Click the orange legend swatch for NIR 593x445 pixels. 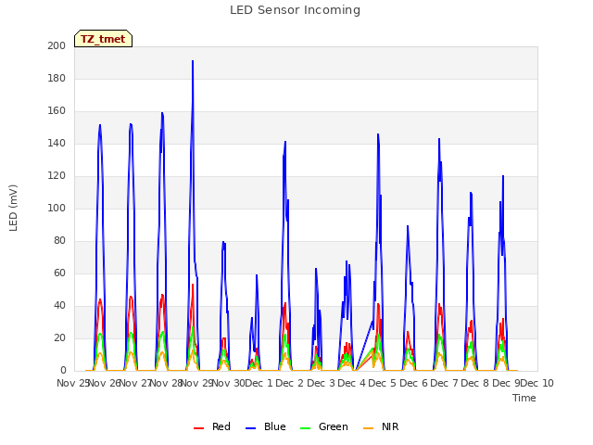click(x=368, y=428)
